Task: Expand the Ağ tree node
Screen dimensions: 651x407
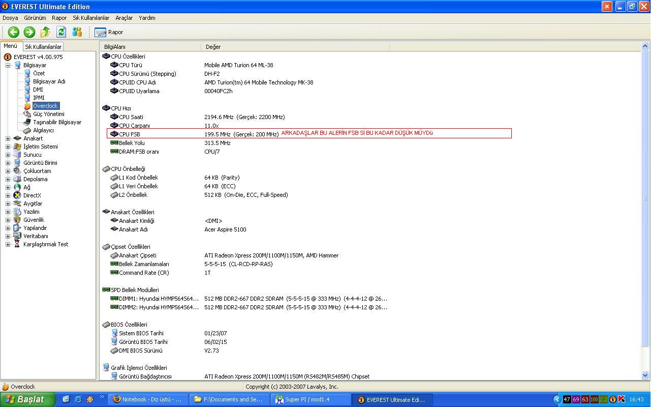Action: coord(8,187)
